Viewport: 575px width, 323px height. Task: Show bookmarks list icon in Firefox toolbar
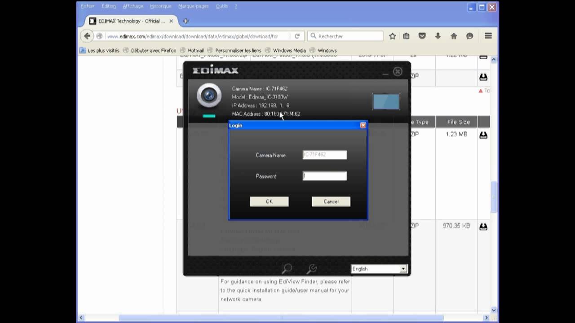pyautogui.click(x=406, y=36)
